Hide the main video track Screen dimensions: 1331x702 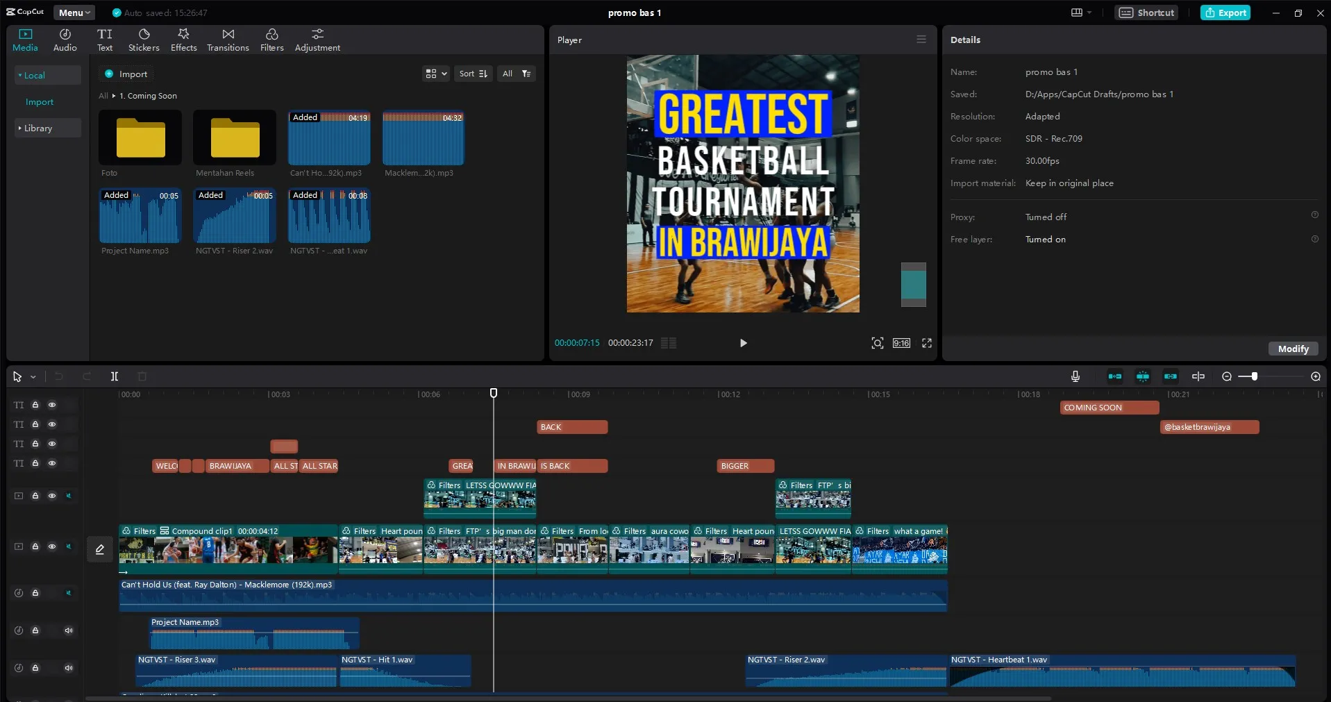point(52,546)
